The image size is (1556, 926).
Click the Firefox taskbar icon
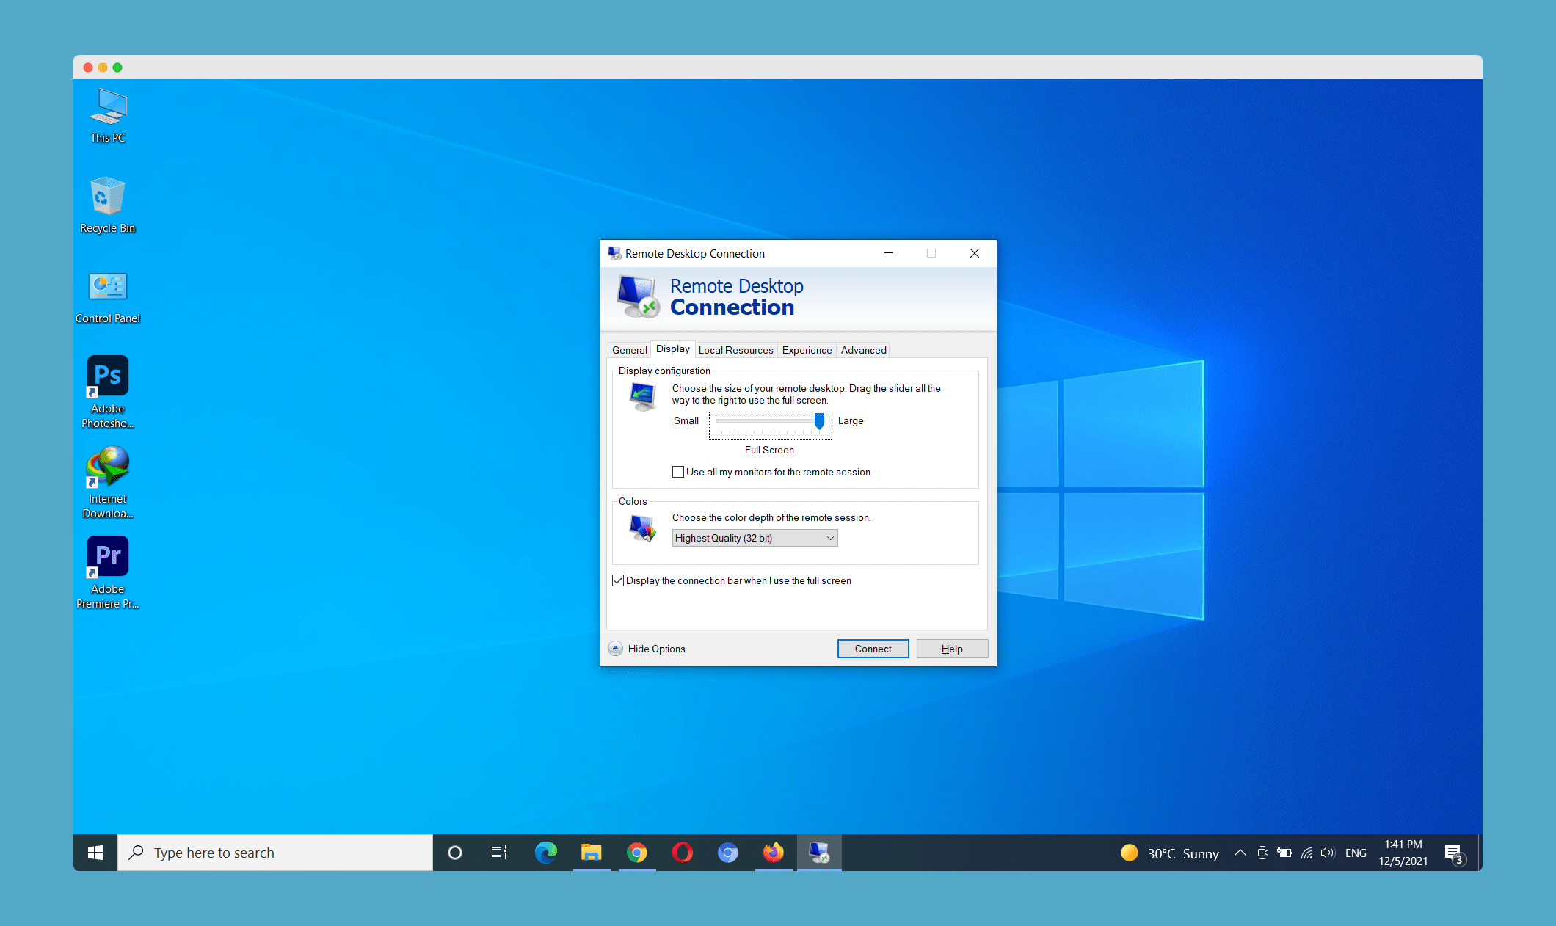tap(773, 853)
